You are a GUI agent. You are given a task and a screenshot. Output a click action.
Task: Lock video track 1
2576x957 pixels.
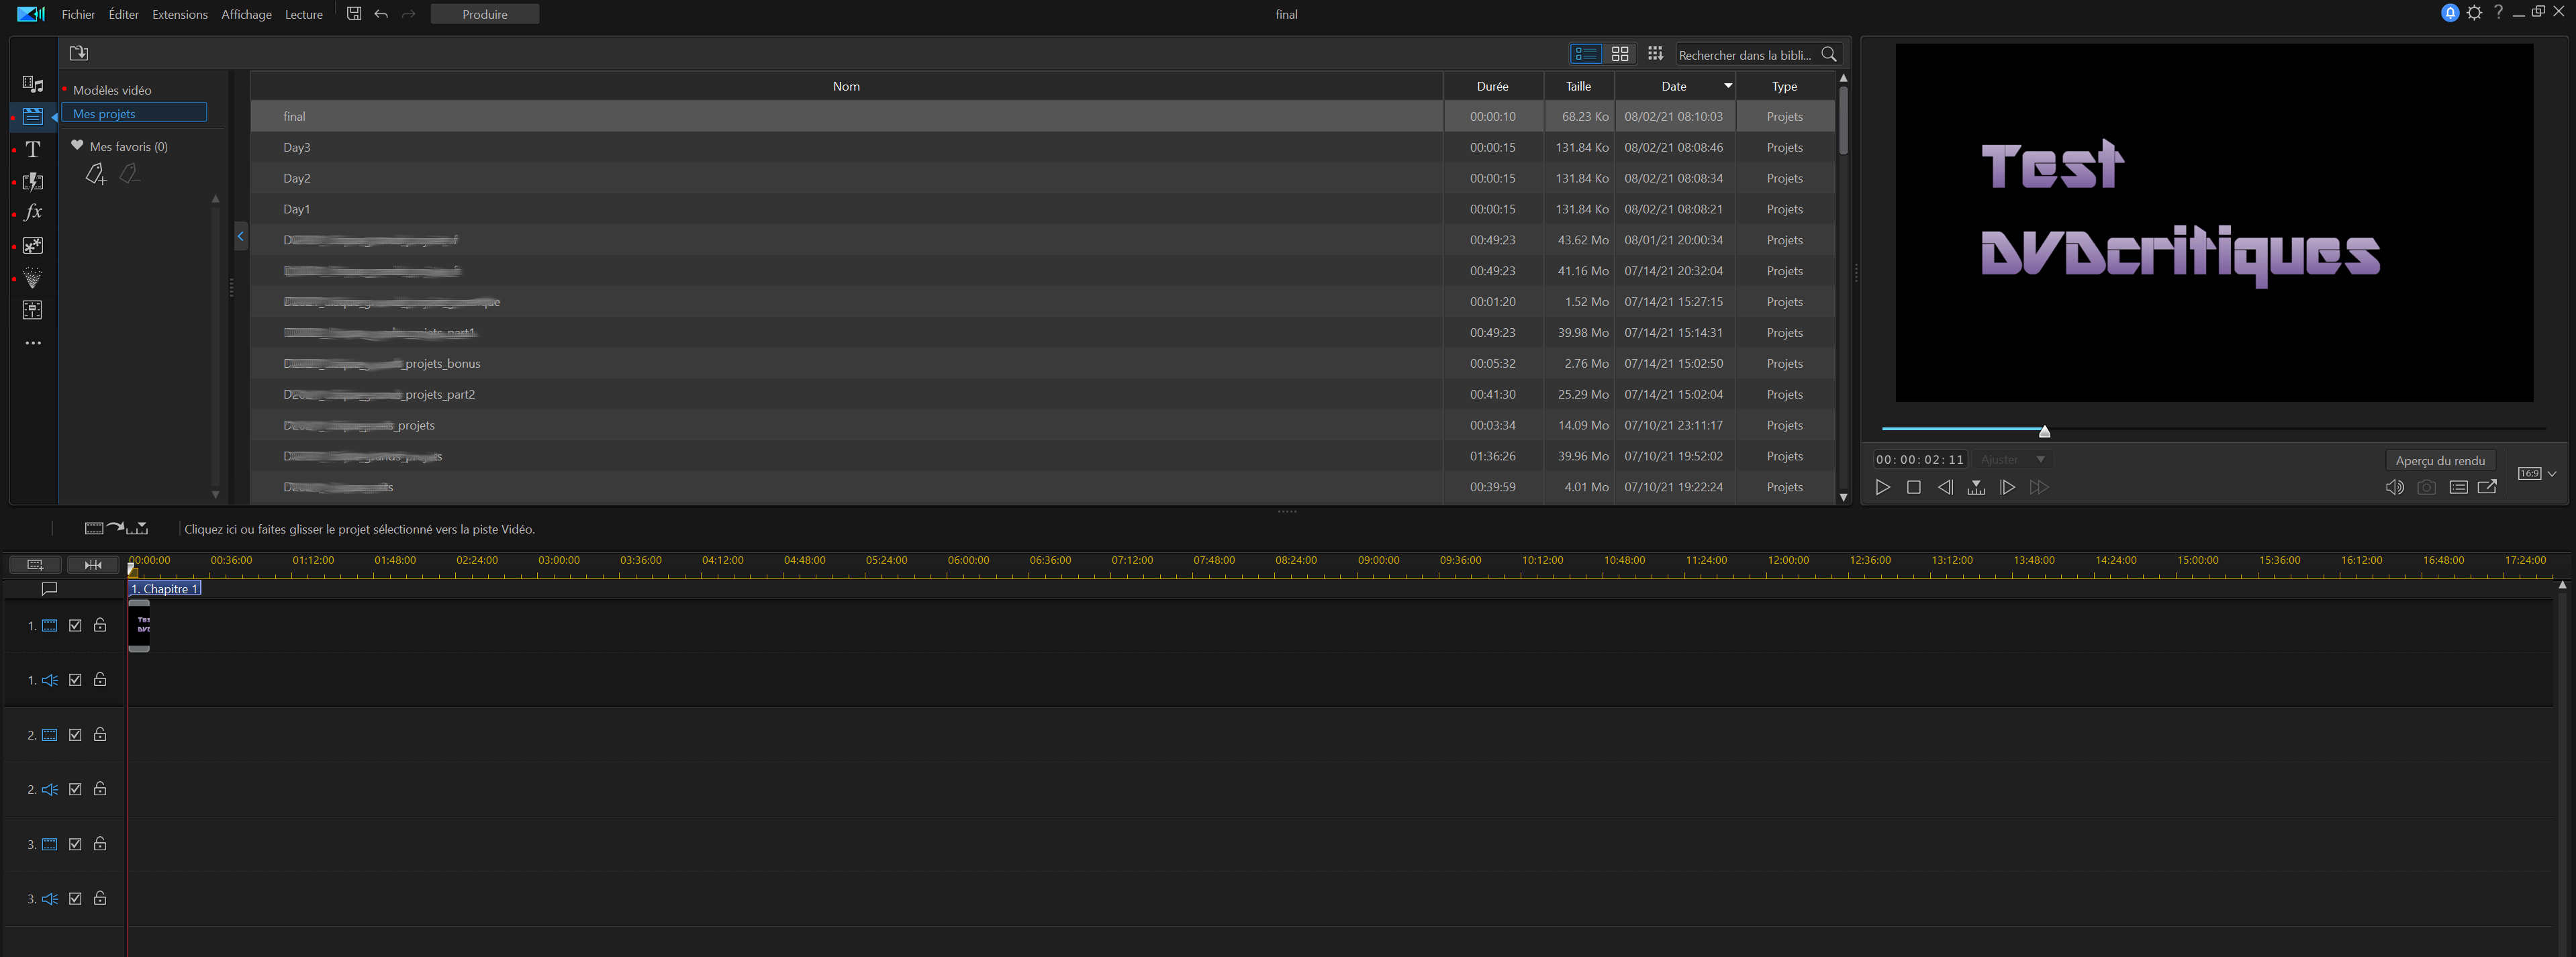(x=100, y=625)
